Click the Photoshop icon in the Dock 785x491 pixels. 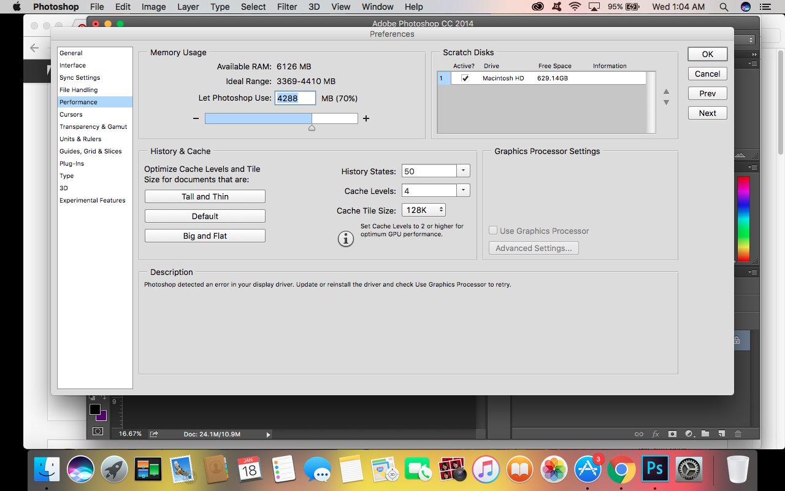(655, 470)
